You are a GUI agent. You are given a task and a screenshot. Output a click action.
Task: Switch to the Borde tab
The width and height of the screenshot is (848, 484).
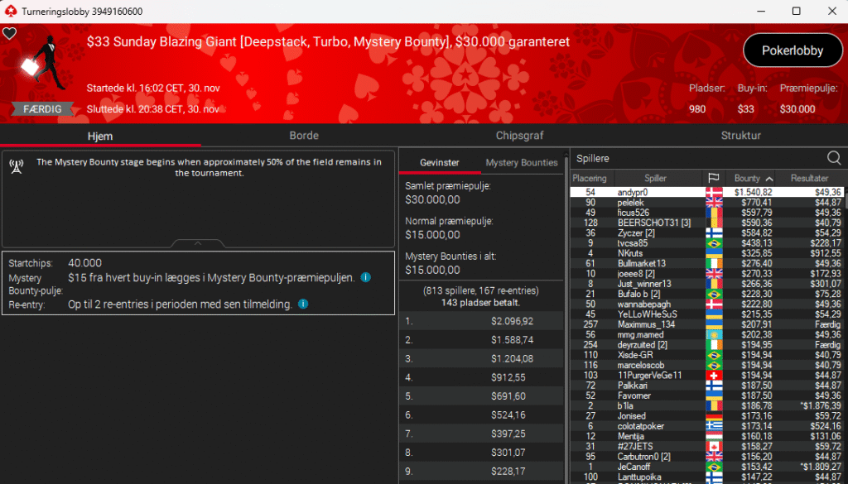coord(304,136)
